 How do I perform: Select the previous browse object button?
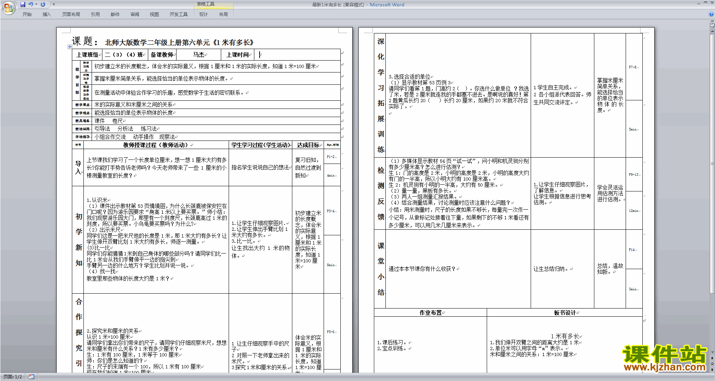point(712,358)
